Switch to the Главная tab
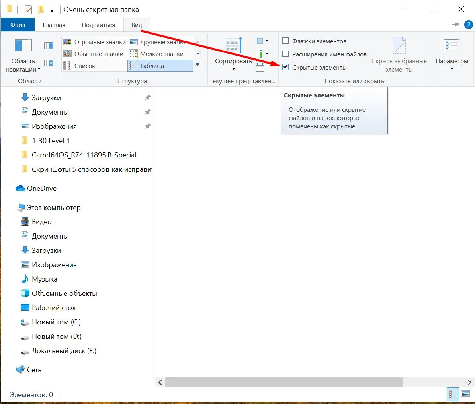 click(54, 25)
